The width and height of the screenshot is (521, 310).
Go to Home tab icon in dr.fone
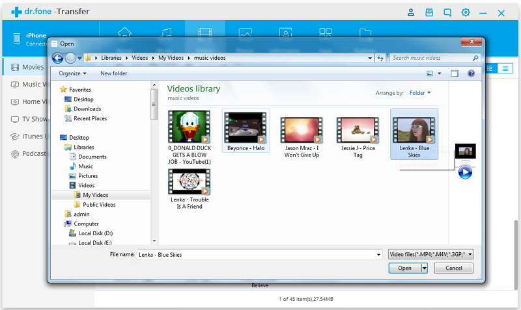pos(124,32)
